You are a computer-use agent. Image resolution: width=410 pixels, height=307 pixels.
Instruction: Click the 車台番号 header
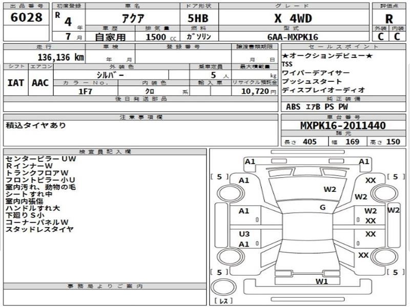pos(343,117)
